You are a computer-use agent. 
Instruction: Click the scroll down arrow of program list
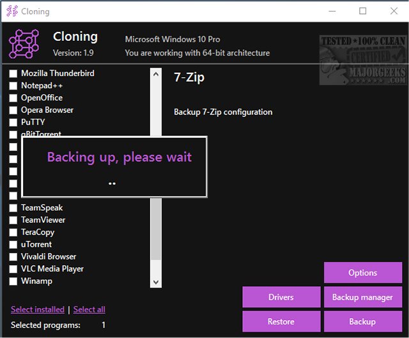156,282
